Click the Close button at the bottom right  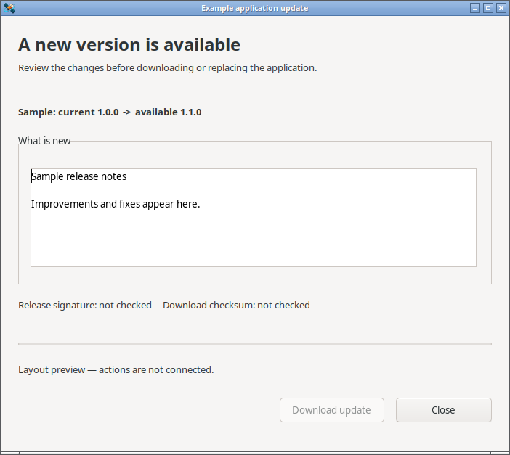[x=444, y=410]
